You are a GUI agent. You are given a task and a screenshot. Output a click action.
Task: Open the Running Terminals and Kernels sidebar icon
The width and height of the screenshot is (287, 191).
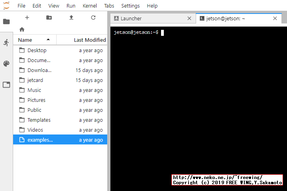tap(6, 43)
